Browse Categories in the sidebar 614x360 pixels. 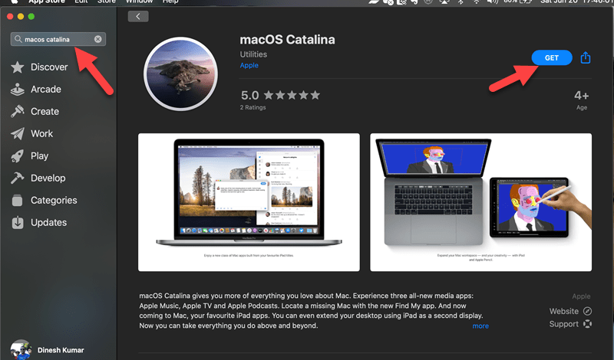coord(44,201)
